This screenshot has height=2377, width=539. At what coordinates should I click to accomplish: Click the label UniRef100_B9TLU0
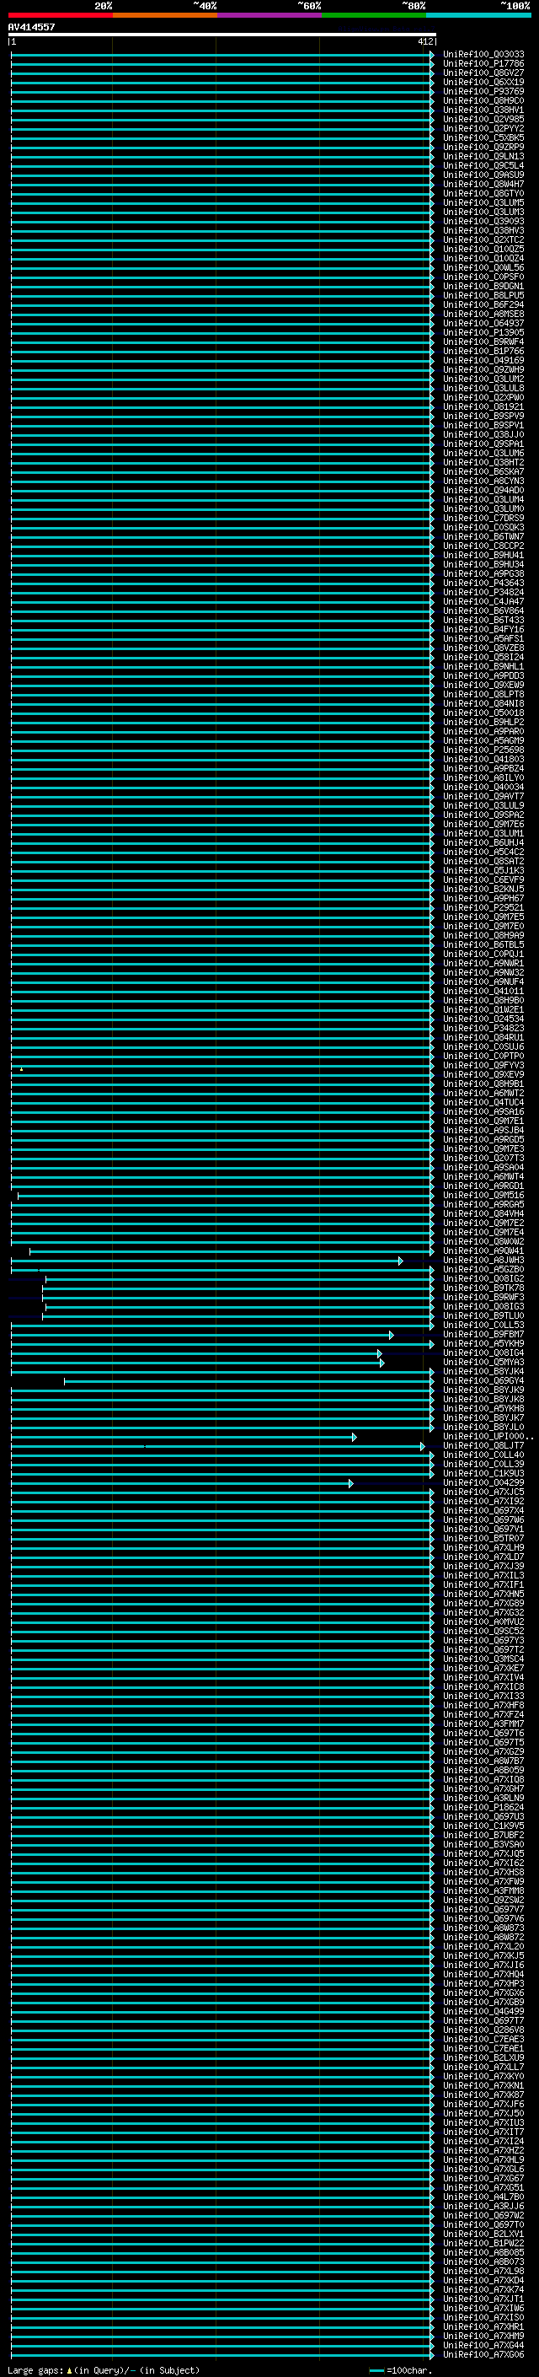483,1316
